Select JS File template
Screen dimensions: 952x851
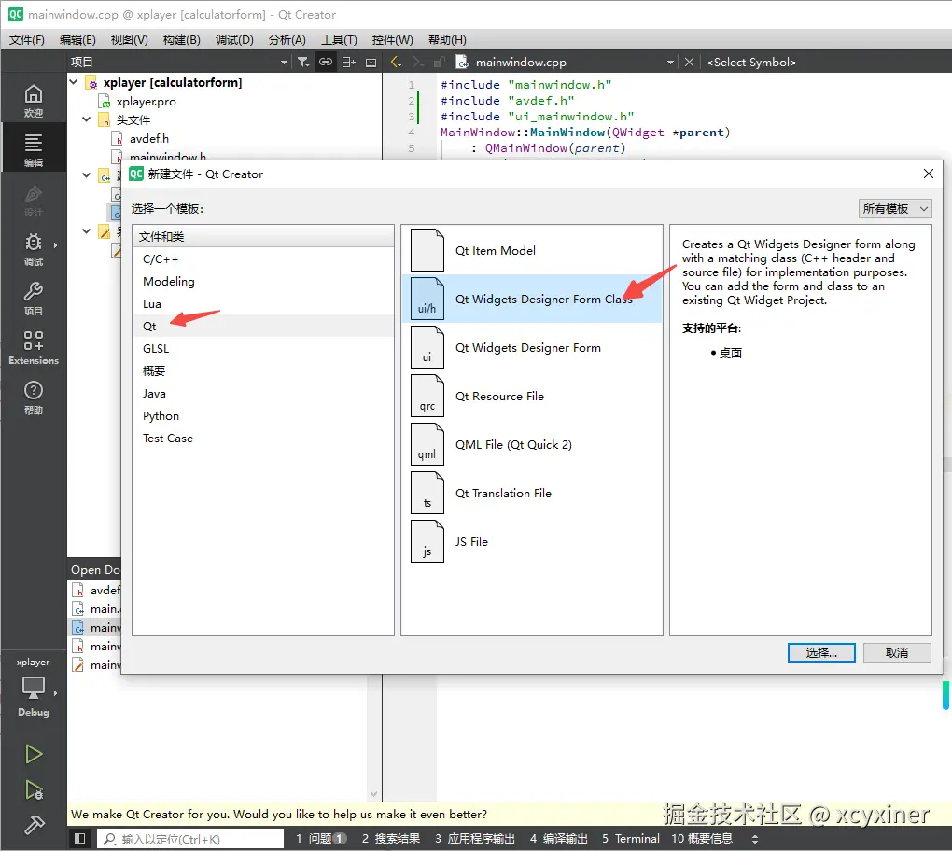[x=532, y=541]
